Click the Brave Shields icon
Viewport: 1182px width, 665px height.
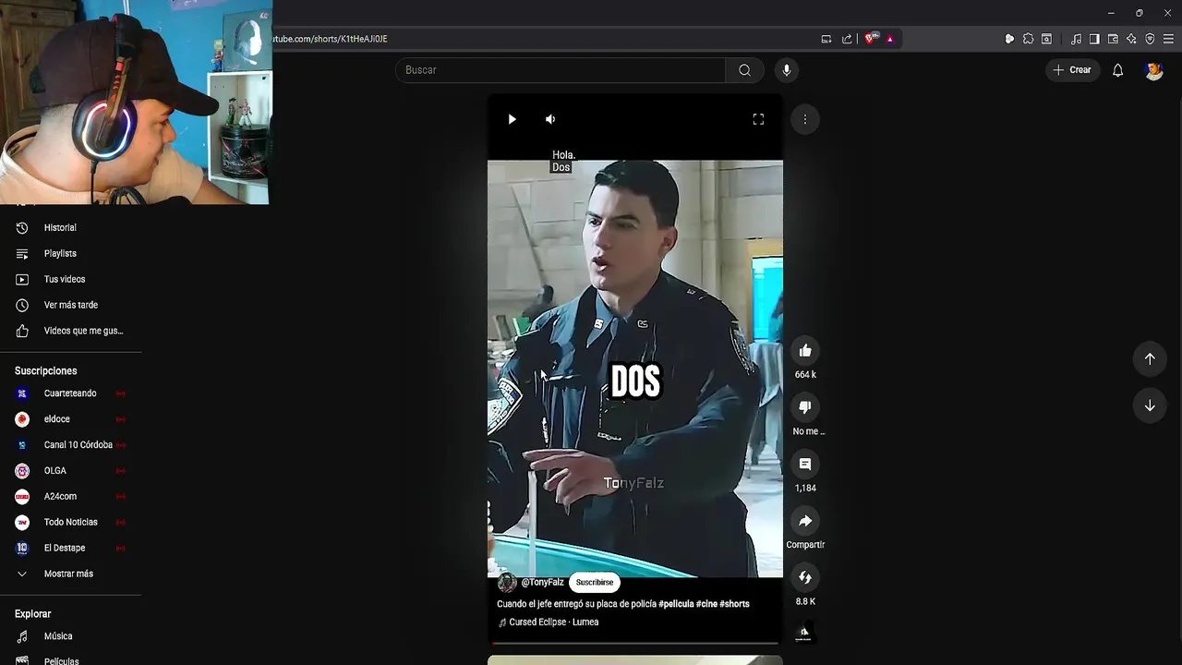[x=871, y=39]
